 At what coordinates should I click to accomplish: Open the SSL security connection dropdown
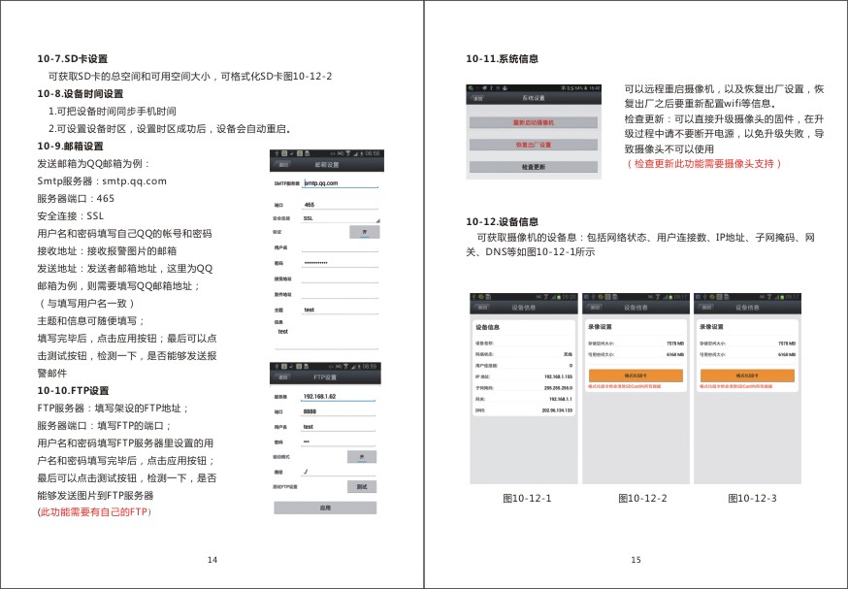coord(341,218)
